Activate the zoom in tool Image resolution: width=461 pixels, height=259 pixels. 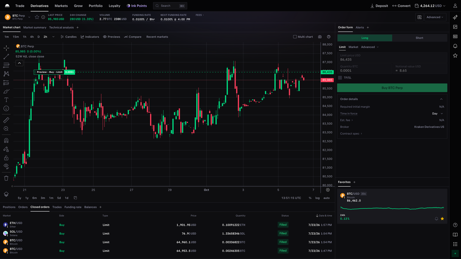pyautogui.click(x=6, y=129)
